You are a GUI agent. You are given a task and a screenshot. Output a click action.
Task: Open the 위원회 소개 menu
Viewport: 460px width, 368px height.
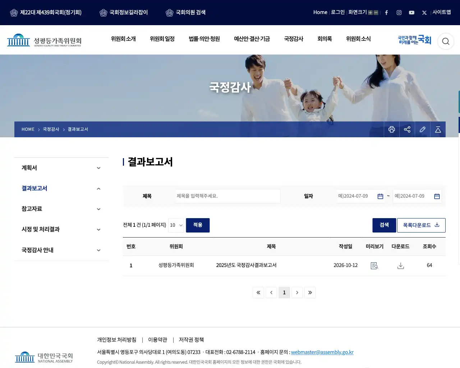point(123,39)
